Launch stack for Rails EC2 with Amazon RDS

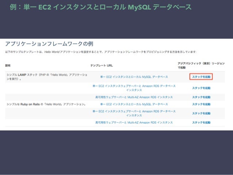tap(201, 113)
